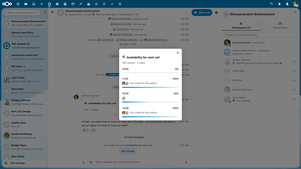Open new conversation plus menu
Viewport: 301px width, 169px height.
pyautogui.click(x=45, y=13)
